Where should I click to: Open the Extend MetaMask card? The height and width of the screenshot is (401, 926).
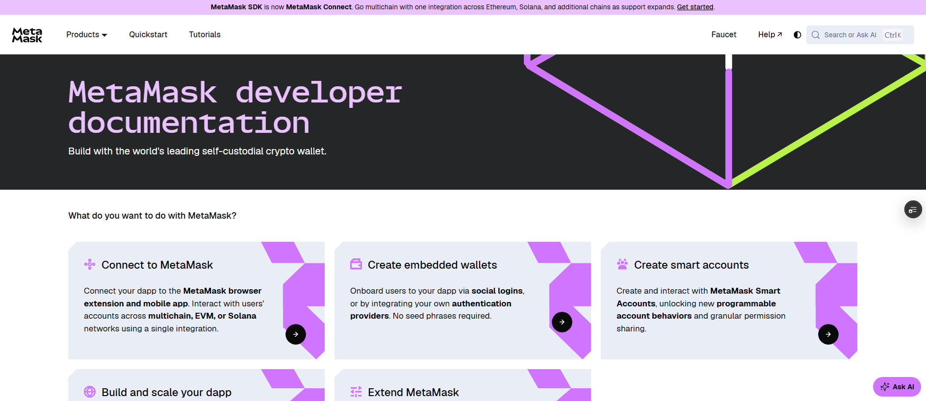pos(413,392)
